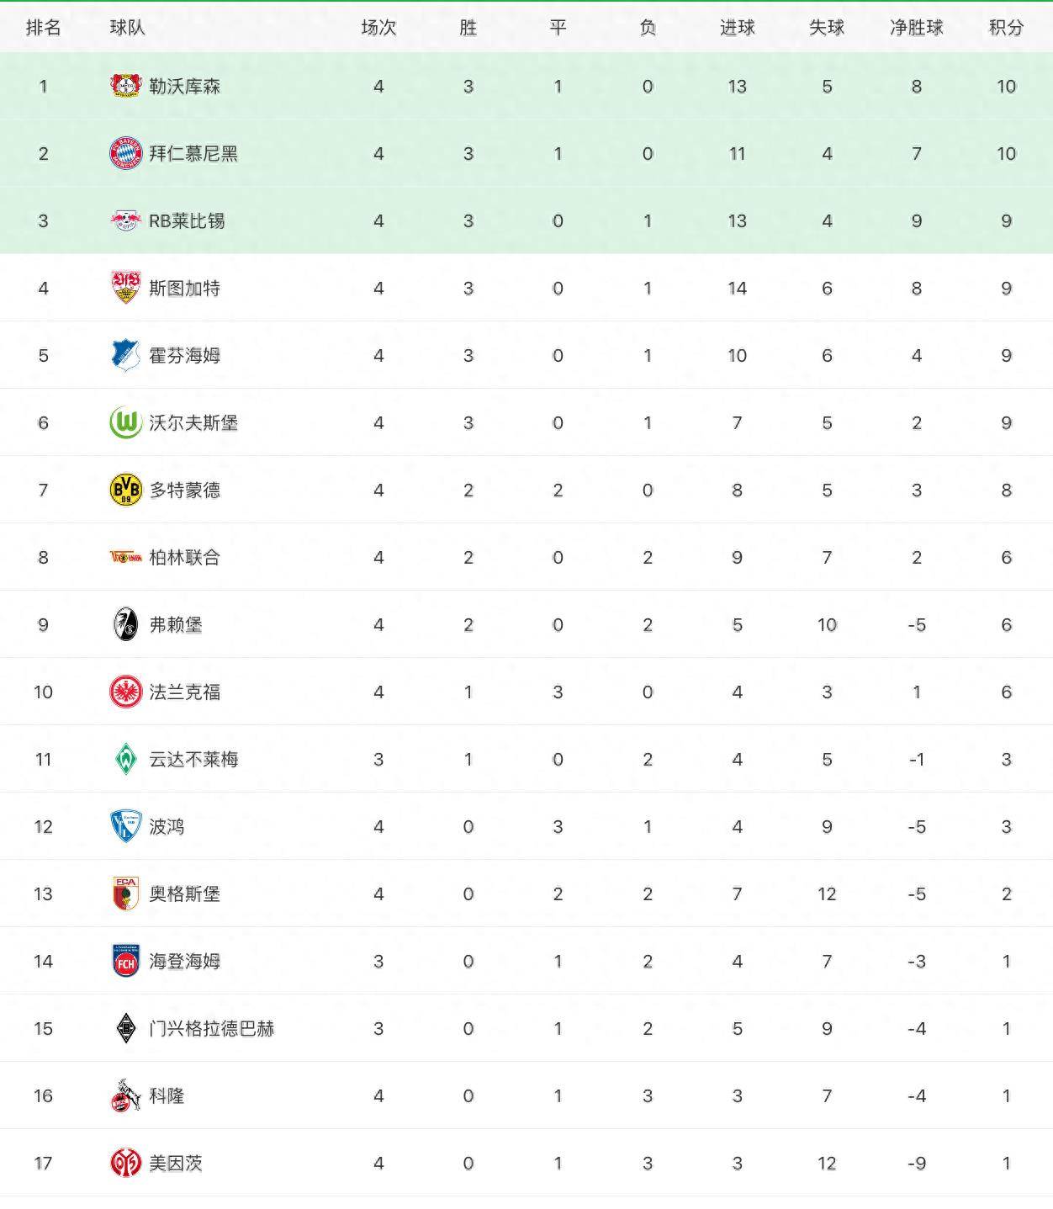Sort by the 积分 points column header
Image resolution: width=1053 pixels, height=1209 pixels.
point(1006,28)
